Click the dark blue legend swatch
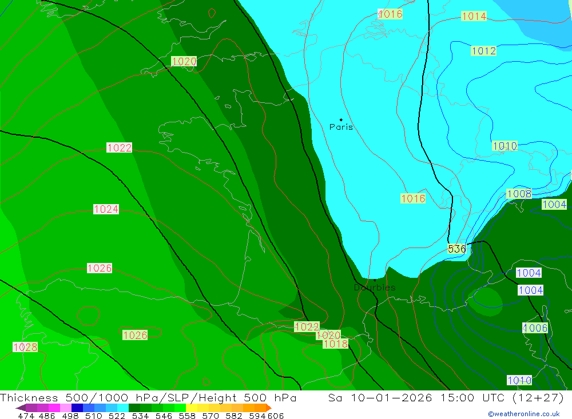Viewport: 572px width, 419px height. coord(77,408)
